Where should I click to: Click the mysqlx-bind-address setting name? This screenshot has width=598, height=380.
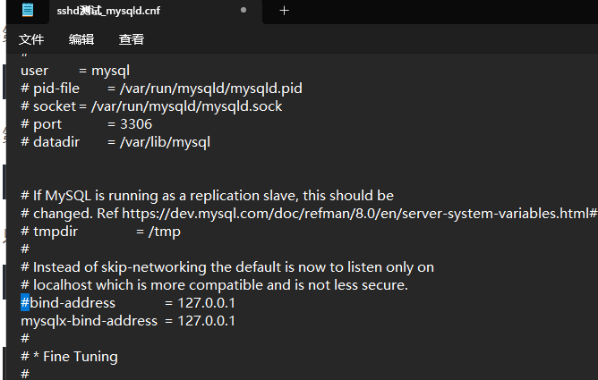point(89,321)
